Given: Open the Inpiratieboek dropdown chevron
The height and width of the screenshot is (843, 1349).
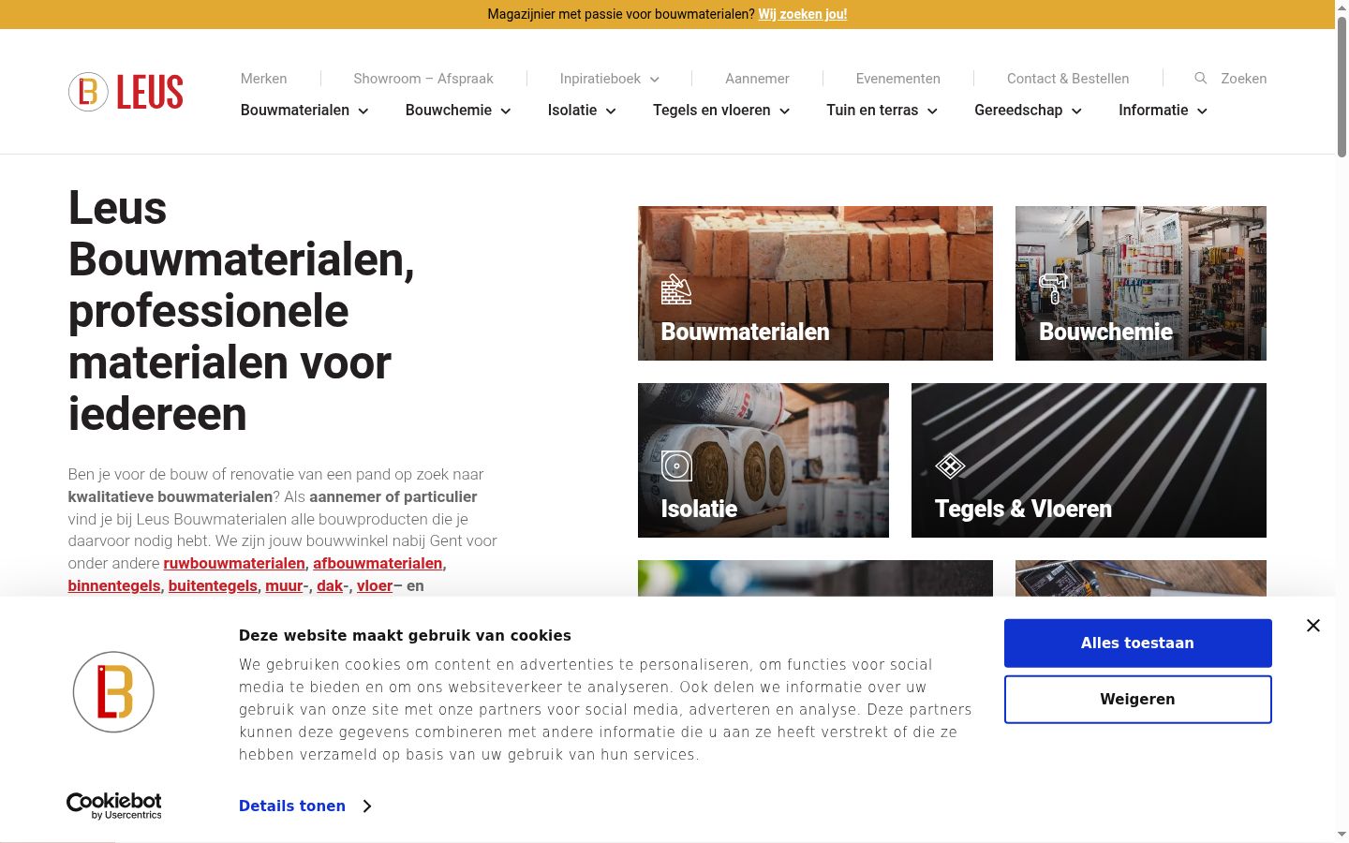Looking at the screenshot, I should pos(655,80).
